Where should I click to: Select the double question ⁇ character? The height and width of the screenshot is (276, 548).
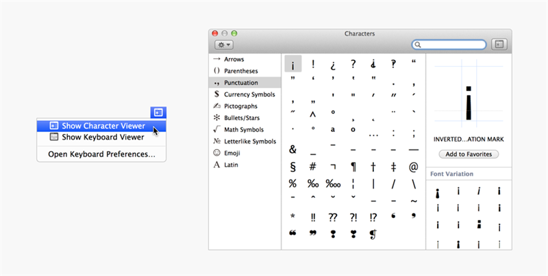(x=333, y=217)
